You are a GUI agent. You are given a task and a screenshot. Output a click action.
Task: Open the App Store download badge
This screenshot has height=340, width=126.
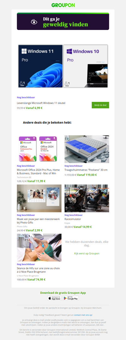point(54,298)
